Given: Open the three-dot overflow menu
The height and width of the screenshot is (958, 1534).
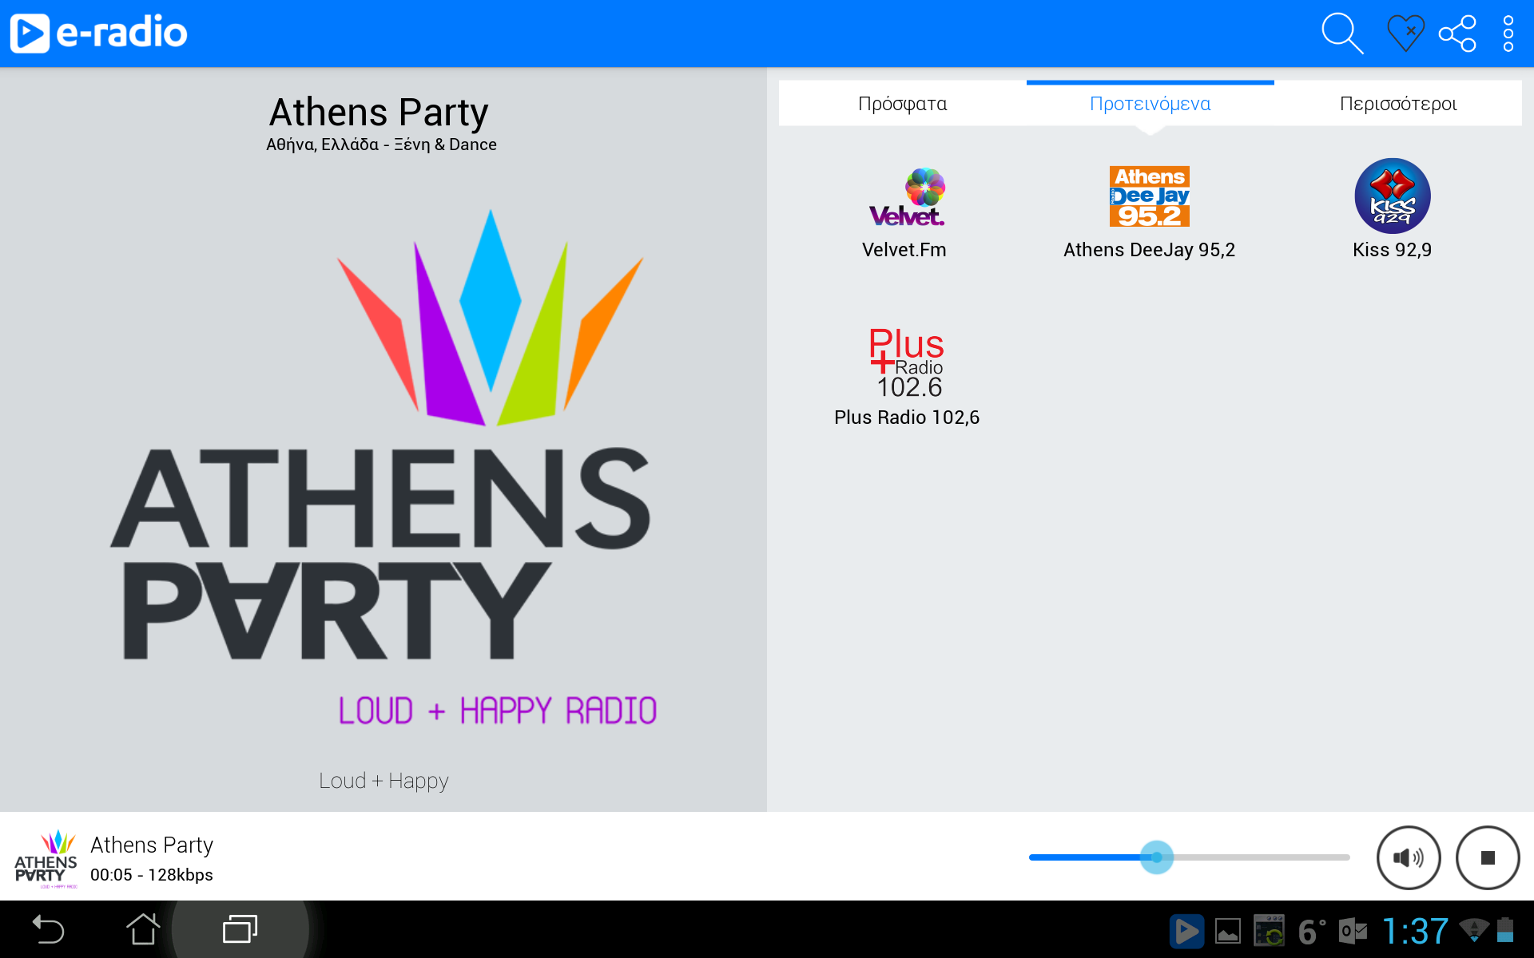Looking at the screenshot, I should pyautogui.click(x=1508, y=34).
